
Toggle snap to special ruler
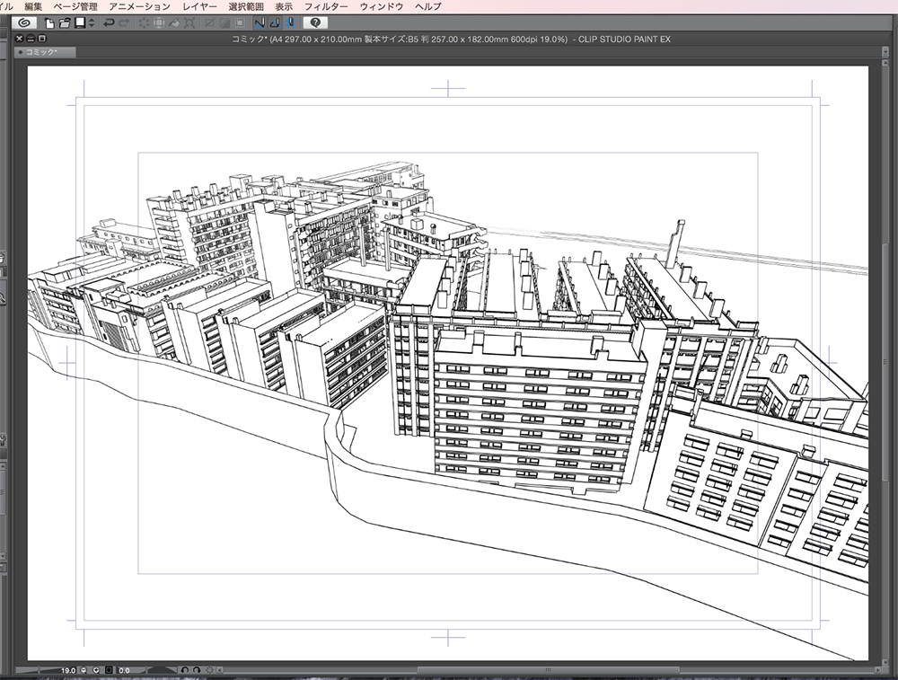click(275, 22)
